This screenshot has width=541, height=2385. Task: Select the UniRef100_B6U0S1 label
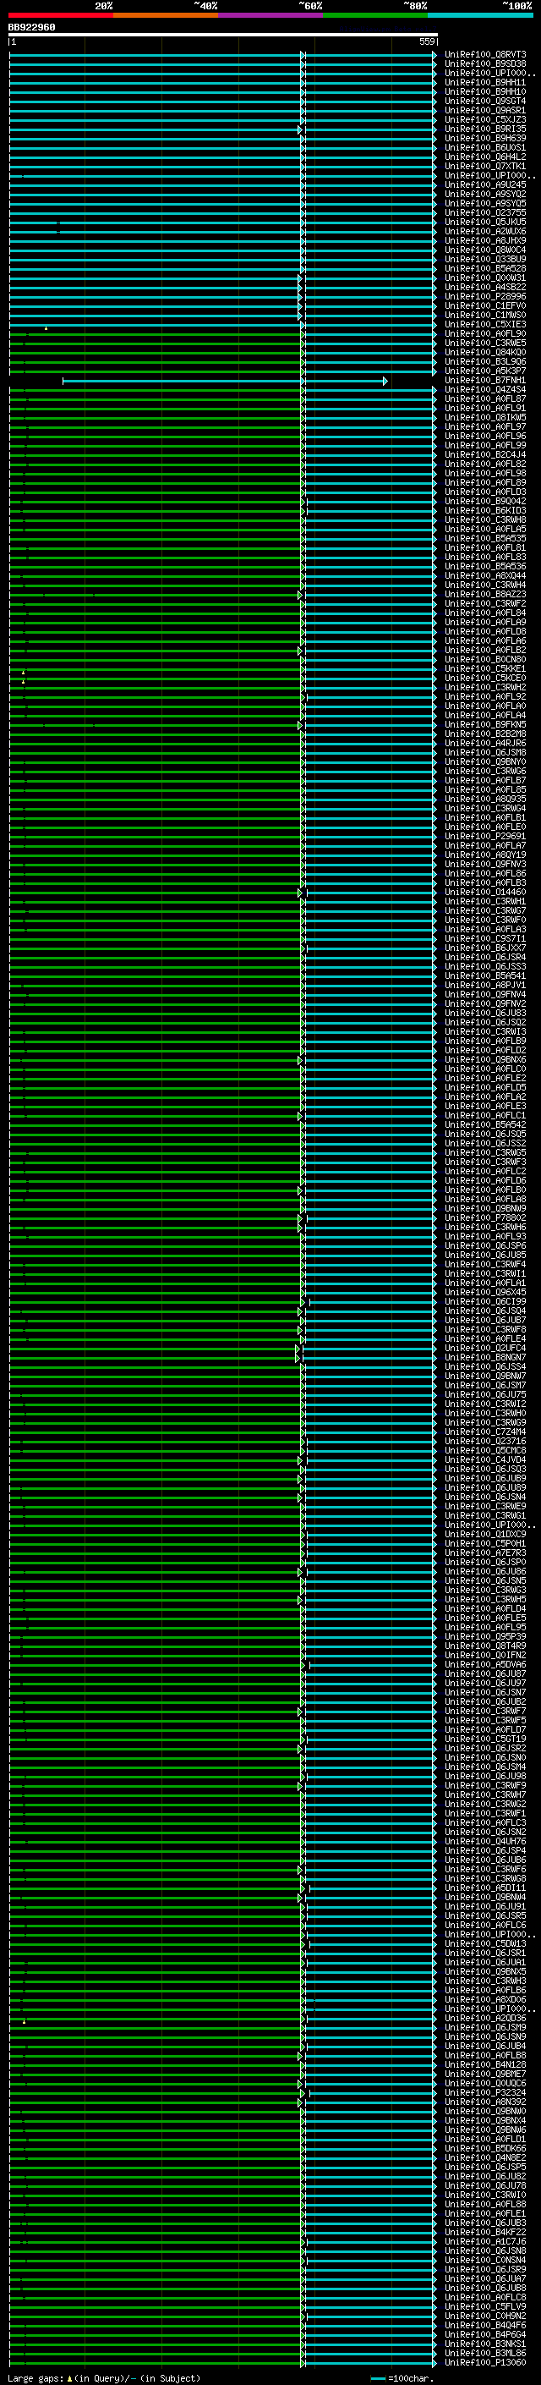(484, 147)
